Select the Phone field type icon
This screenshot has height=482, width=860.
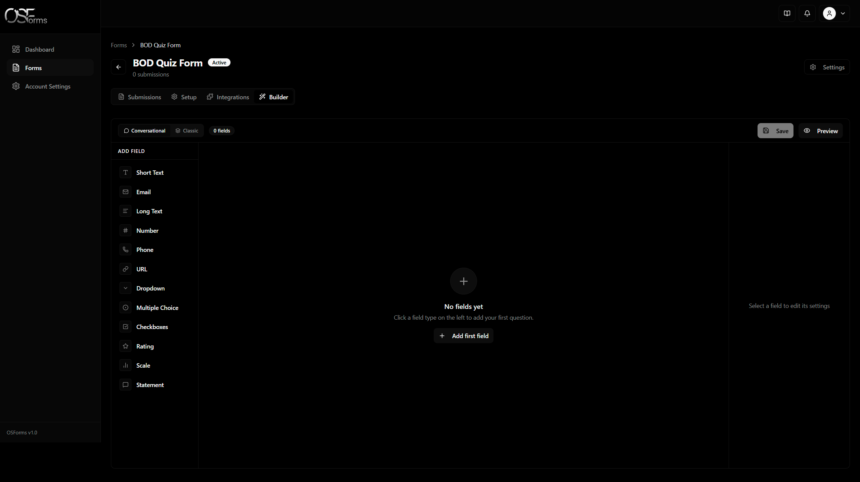[125, 250]
